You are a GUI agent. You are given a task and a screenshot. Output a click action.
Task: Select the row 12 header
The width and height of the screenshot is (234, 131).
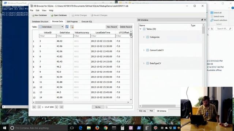34,98
